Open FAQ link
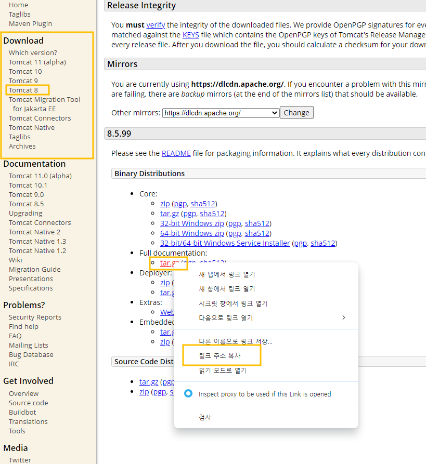 pos(15,336)
